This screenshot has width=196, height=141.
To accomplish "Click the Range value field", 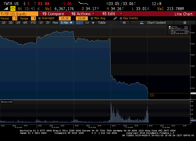I will [33, 18].
